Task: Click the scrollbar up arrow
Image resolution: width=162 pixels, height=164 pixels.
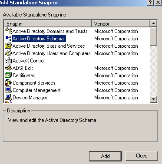Action: point(154,23)
